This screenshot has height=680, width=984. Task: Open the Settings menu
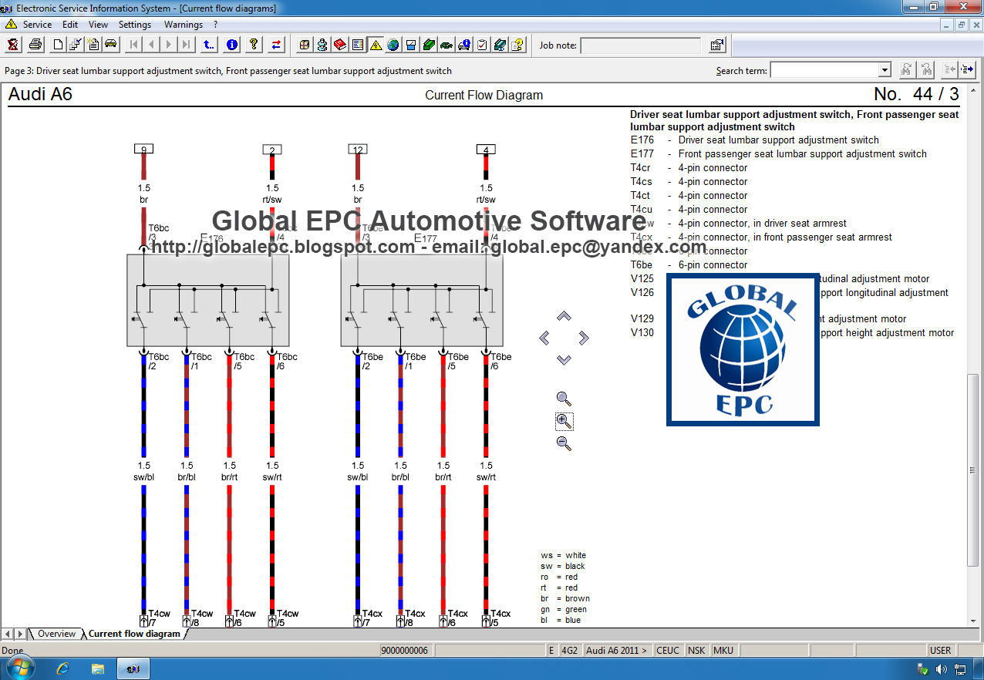[x=134, y=24]
